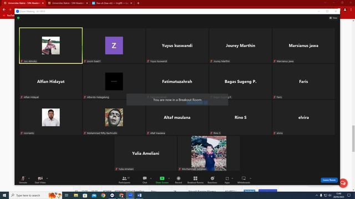
Task: Expand Apps options arrow
Action: point(232,179)
